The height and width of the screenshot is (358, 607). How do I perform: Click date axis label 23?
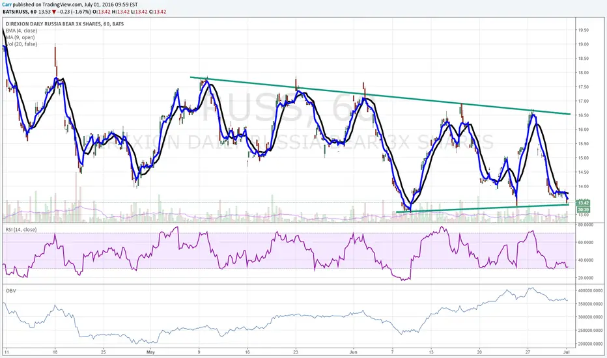(296, 352)
